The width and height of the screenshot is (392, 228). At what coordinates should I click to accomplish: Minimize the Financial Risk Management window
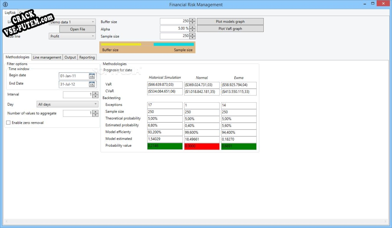pyautogui.click(x=365, y=3)
